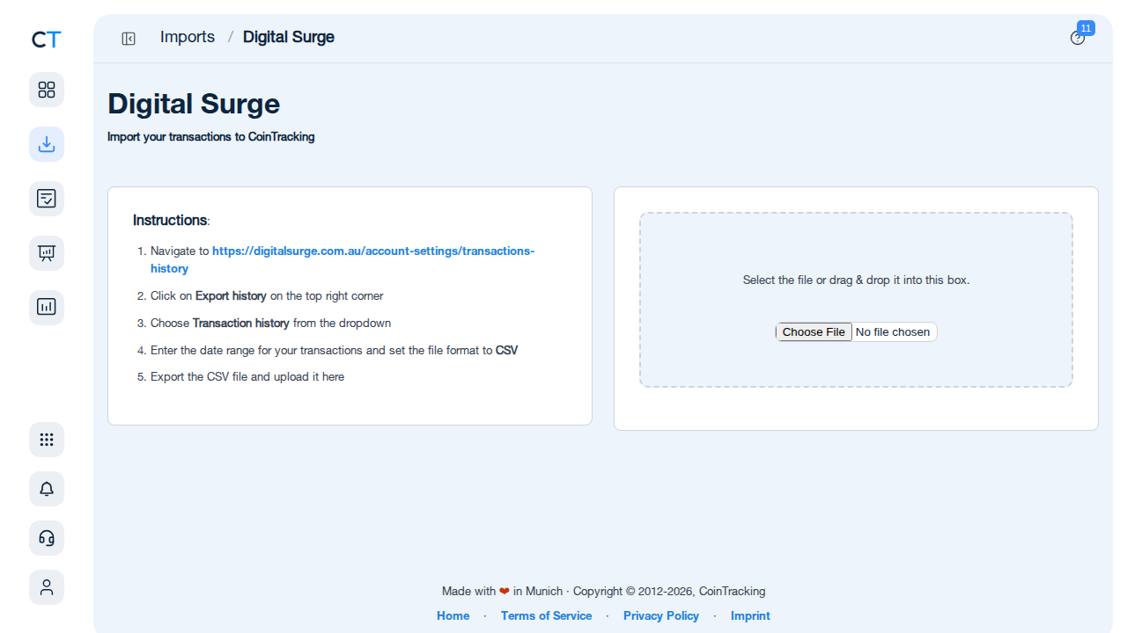Image resolution: width=1127 pixels, height=633 pixels.
Task: Click the Digital Surge page heading
Action: coord(194,104)
